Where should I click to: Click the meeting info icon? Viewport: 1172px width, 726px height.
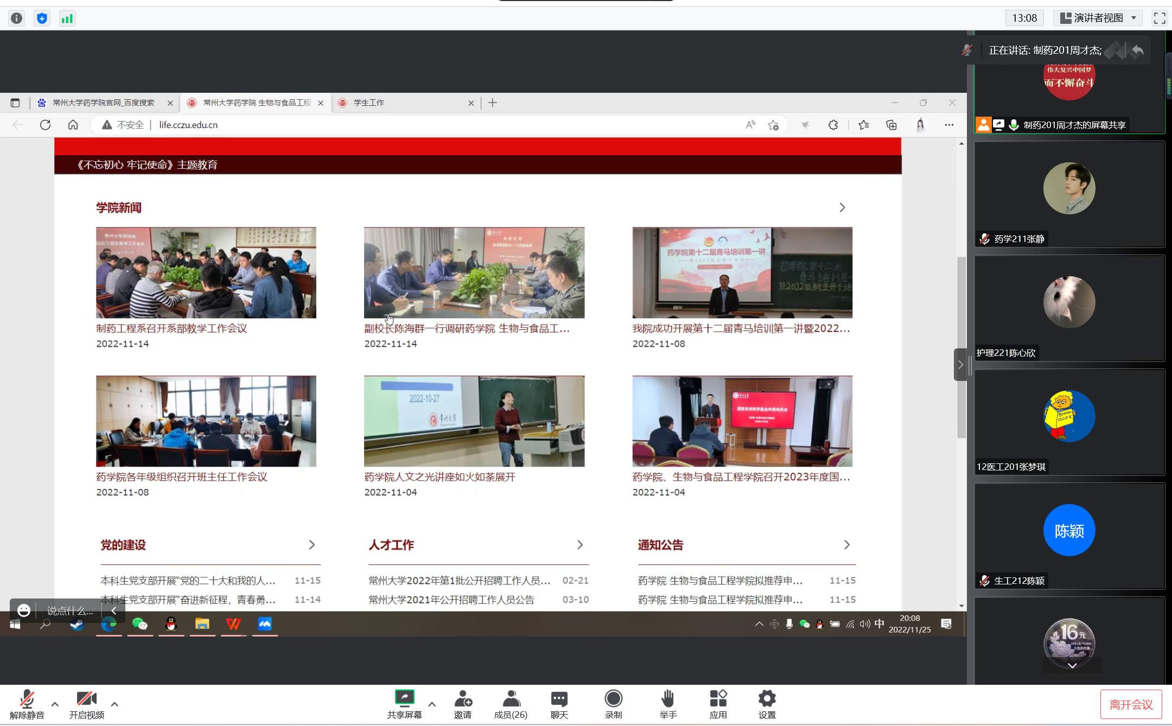(x=17, y=18)
